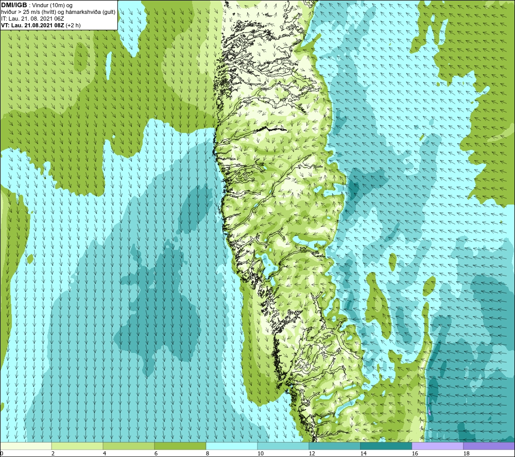This screenshot has height=457, width=515.
Task: Click the scale label '2'
Action: [53, 453]
